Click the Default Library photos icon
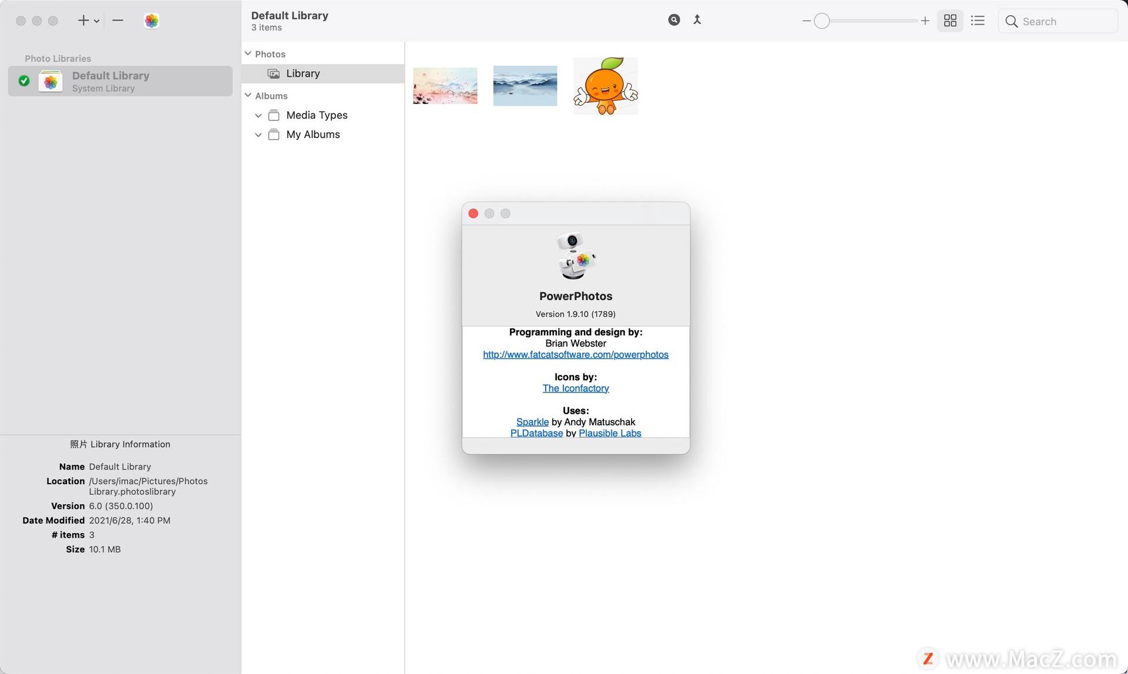Image resolution: width=1128 pixels, height=674 pixels. click(51, 81)
